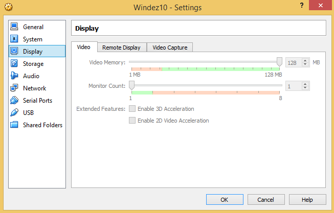Open the General settings icon

click(x=14, y=27)
